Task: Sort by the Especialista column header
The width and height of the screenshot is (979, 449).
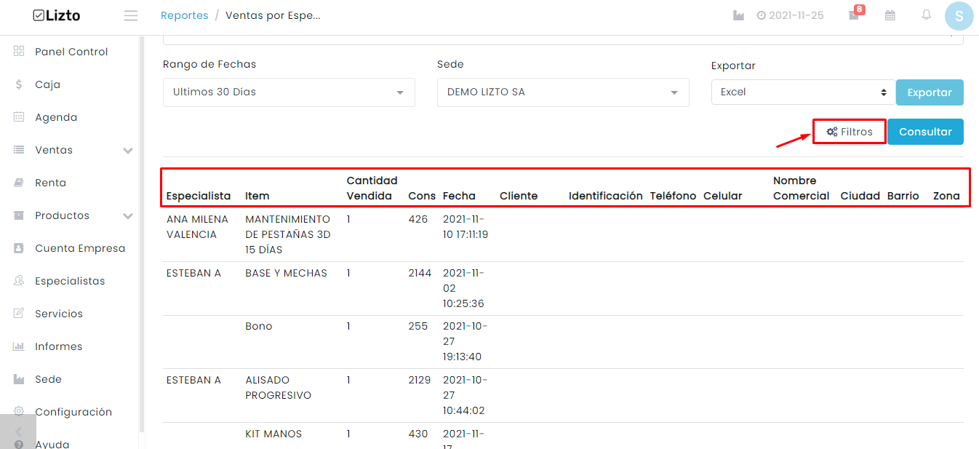Action: tap(199, 196)
